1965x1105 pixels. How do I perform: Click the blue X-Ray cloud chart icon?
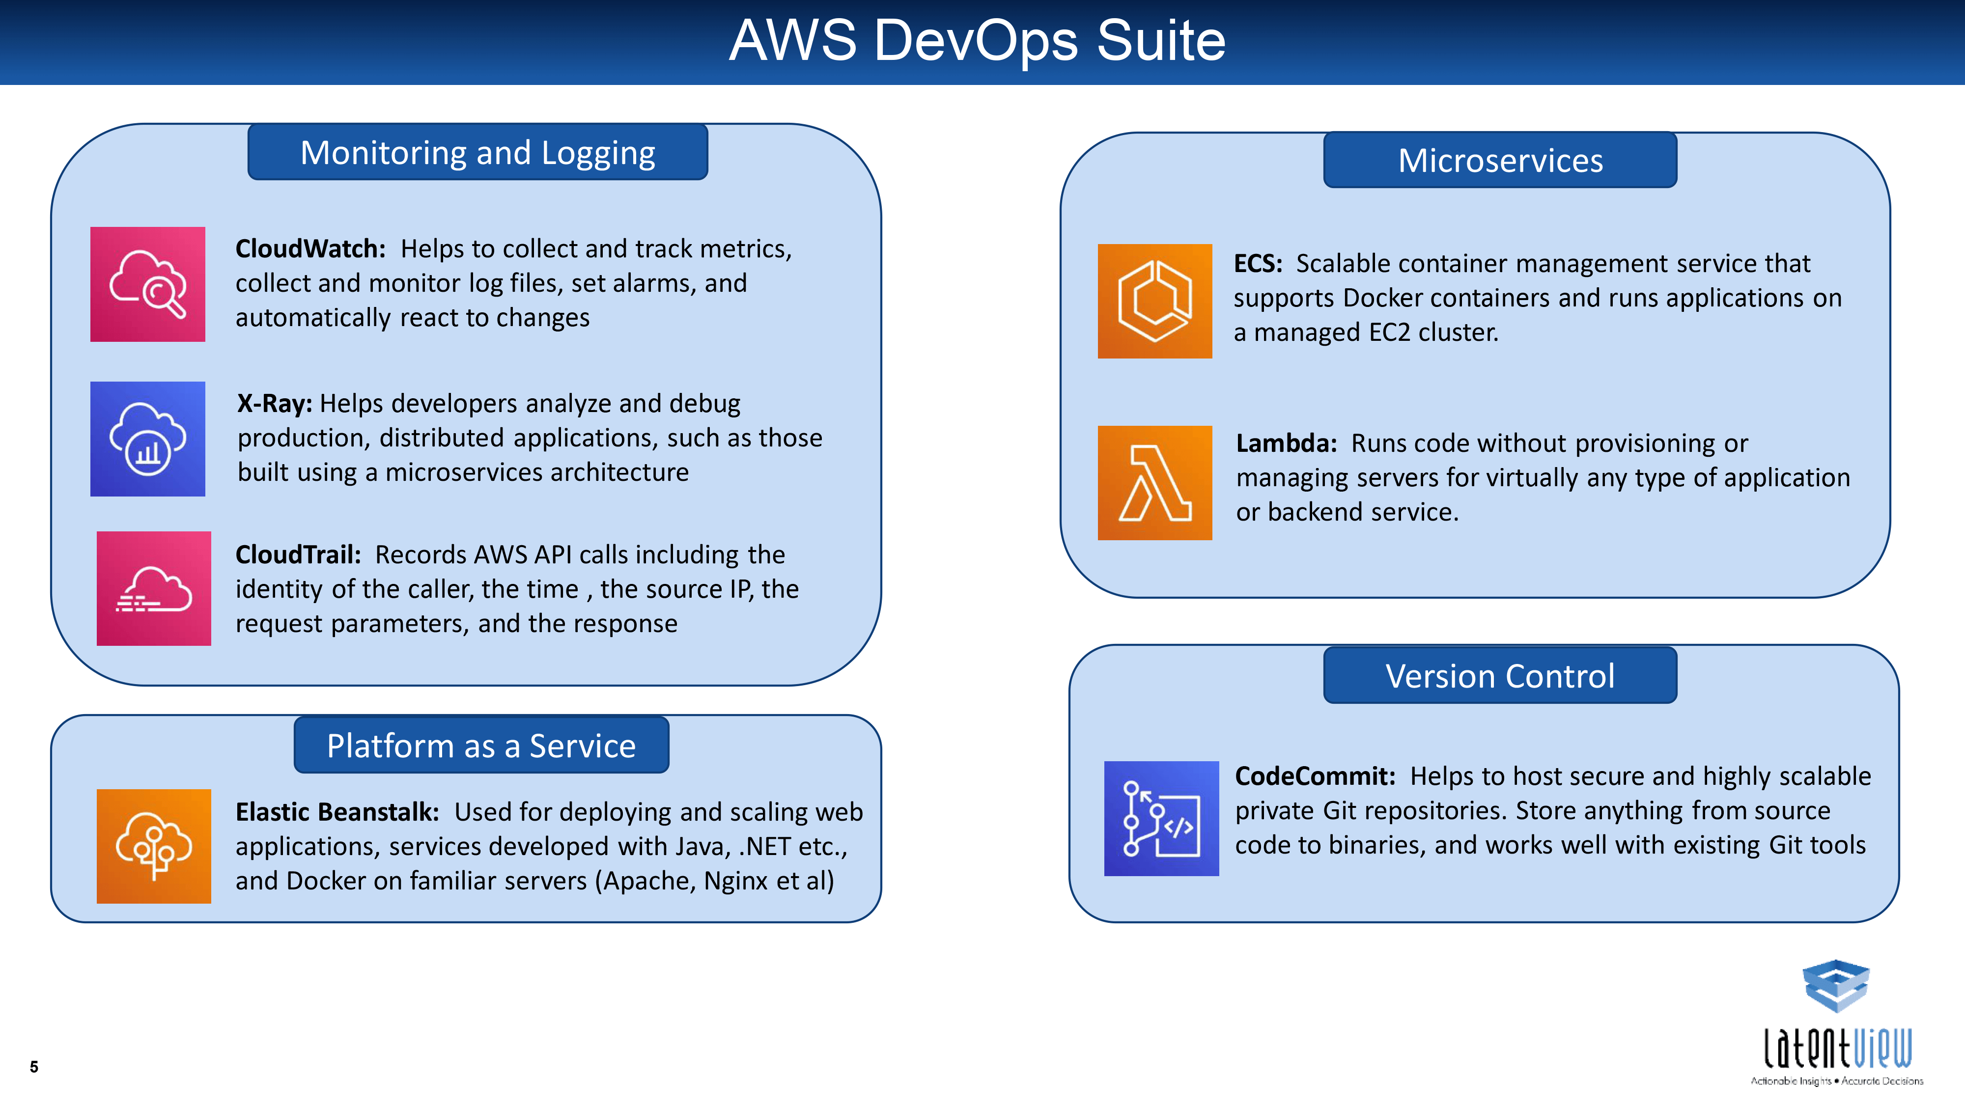click(x=147, y=439)
